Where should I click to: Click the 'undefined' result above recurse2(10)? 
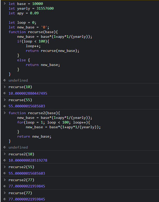pyautogui.click(x=18, y=147)
